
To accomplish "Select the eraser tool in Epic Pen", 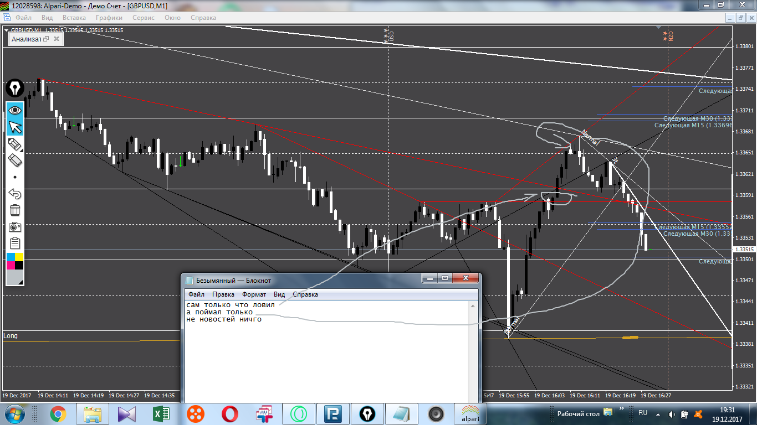I will (15, 161).
